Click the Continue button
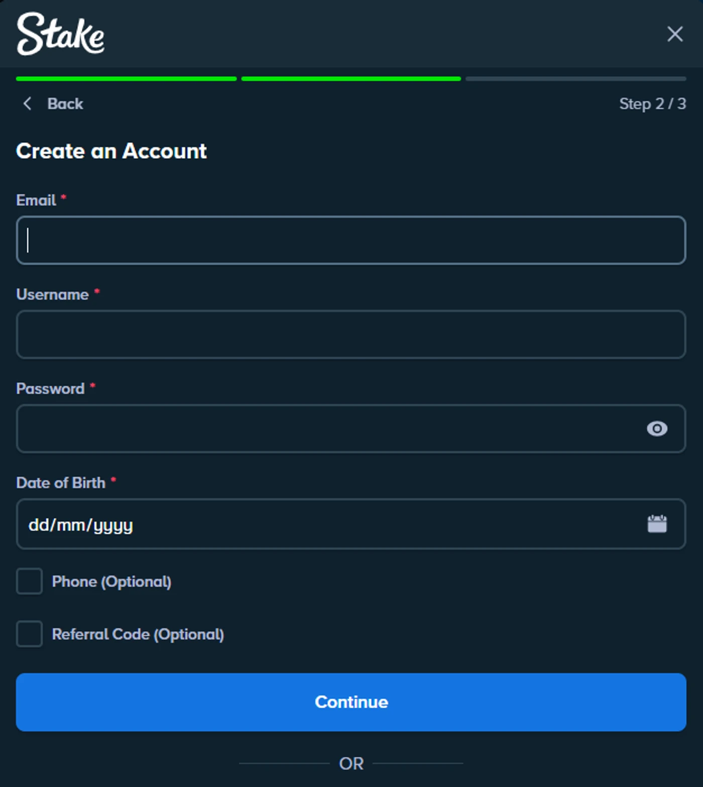Image resolution: width=703 pixels, height=787 pixels. pyautogui.click(x=351, y=702)
